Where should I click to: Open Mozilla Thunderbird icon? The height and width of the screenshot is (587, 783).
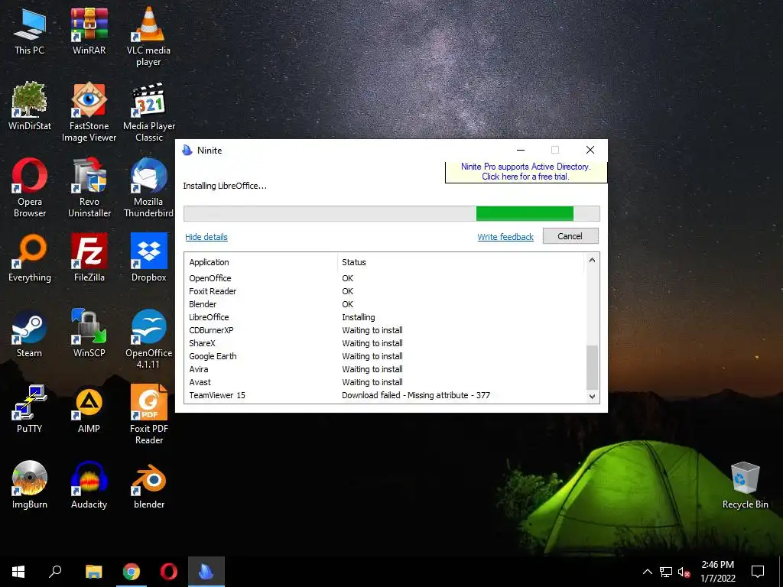149,188
